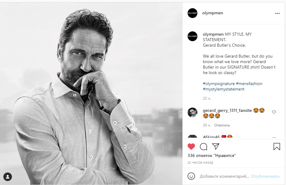This screenshot has height=185, width=286.
Task: Click Ответить to reply to comment
Action: tap(222, 125)
